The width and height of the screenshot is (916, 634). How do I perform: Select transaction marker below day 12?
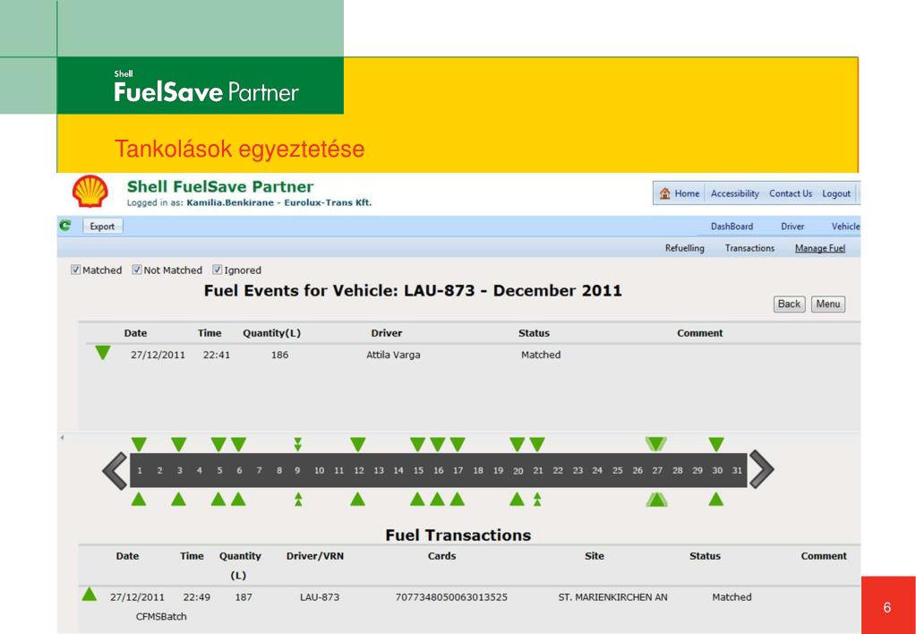click(x=357, y=499)
